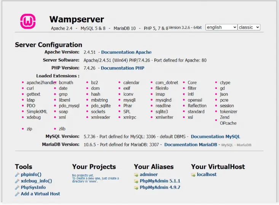
Task: Click the Version 3.2.6 - 64bit text
Action: pos(185,27)
